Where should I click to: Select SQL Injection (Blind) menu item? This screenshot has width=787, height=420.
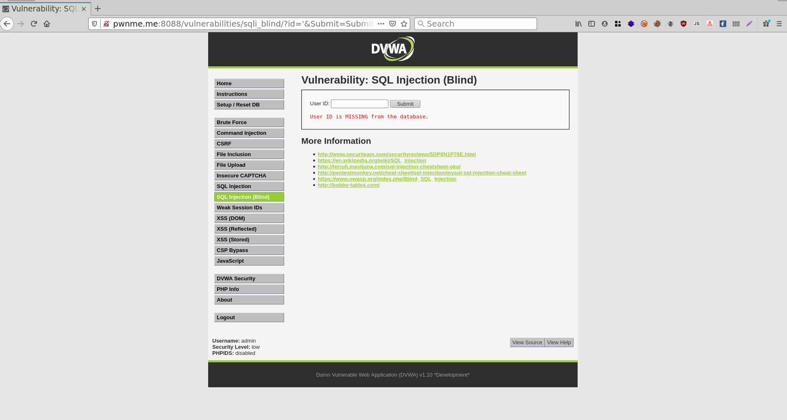[x=249, y=197]
